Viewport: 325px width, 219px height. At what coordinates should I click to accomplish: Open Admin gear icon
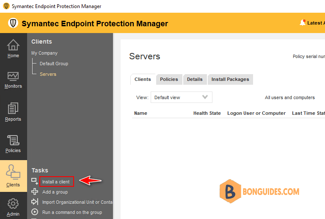click(13, 204)
